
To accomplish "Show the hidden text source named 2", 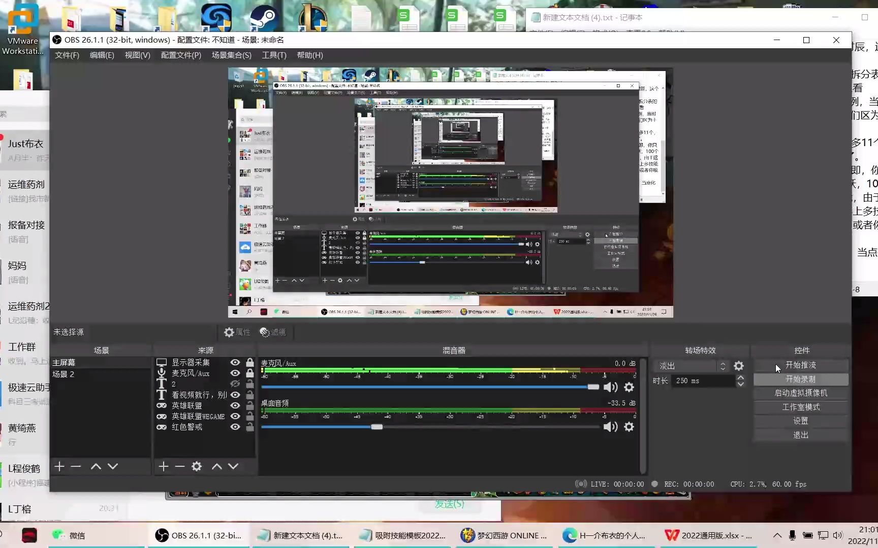I will pos(235,384).
